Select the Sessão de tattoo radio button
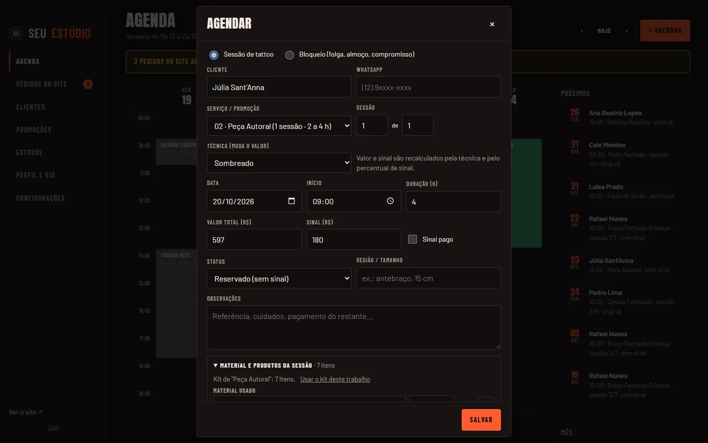 pos(214,55)
